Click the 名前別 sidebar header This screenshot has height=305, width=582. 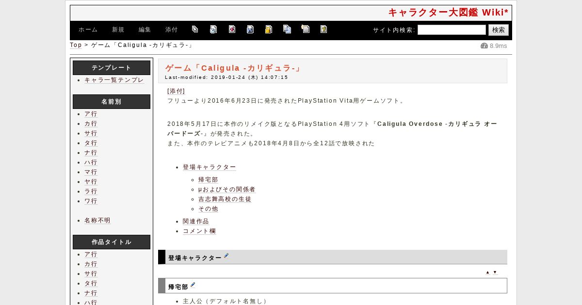[x=112, y=102]
